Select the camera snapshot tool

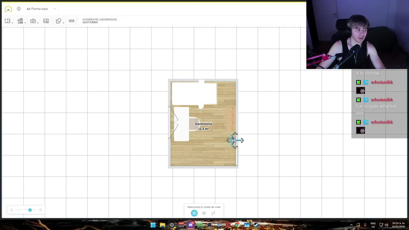(x=33, y=21)
